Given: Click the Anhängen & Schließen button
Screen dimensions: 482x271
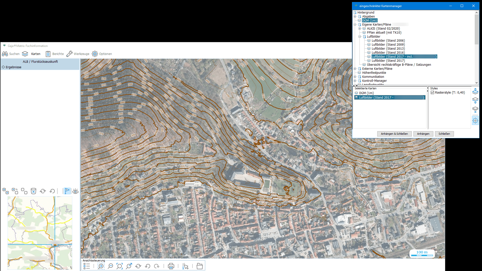Looking at the screenshot, I should coord(394,134).
